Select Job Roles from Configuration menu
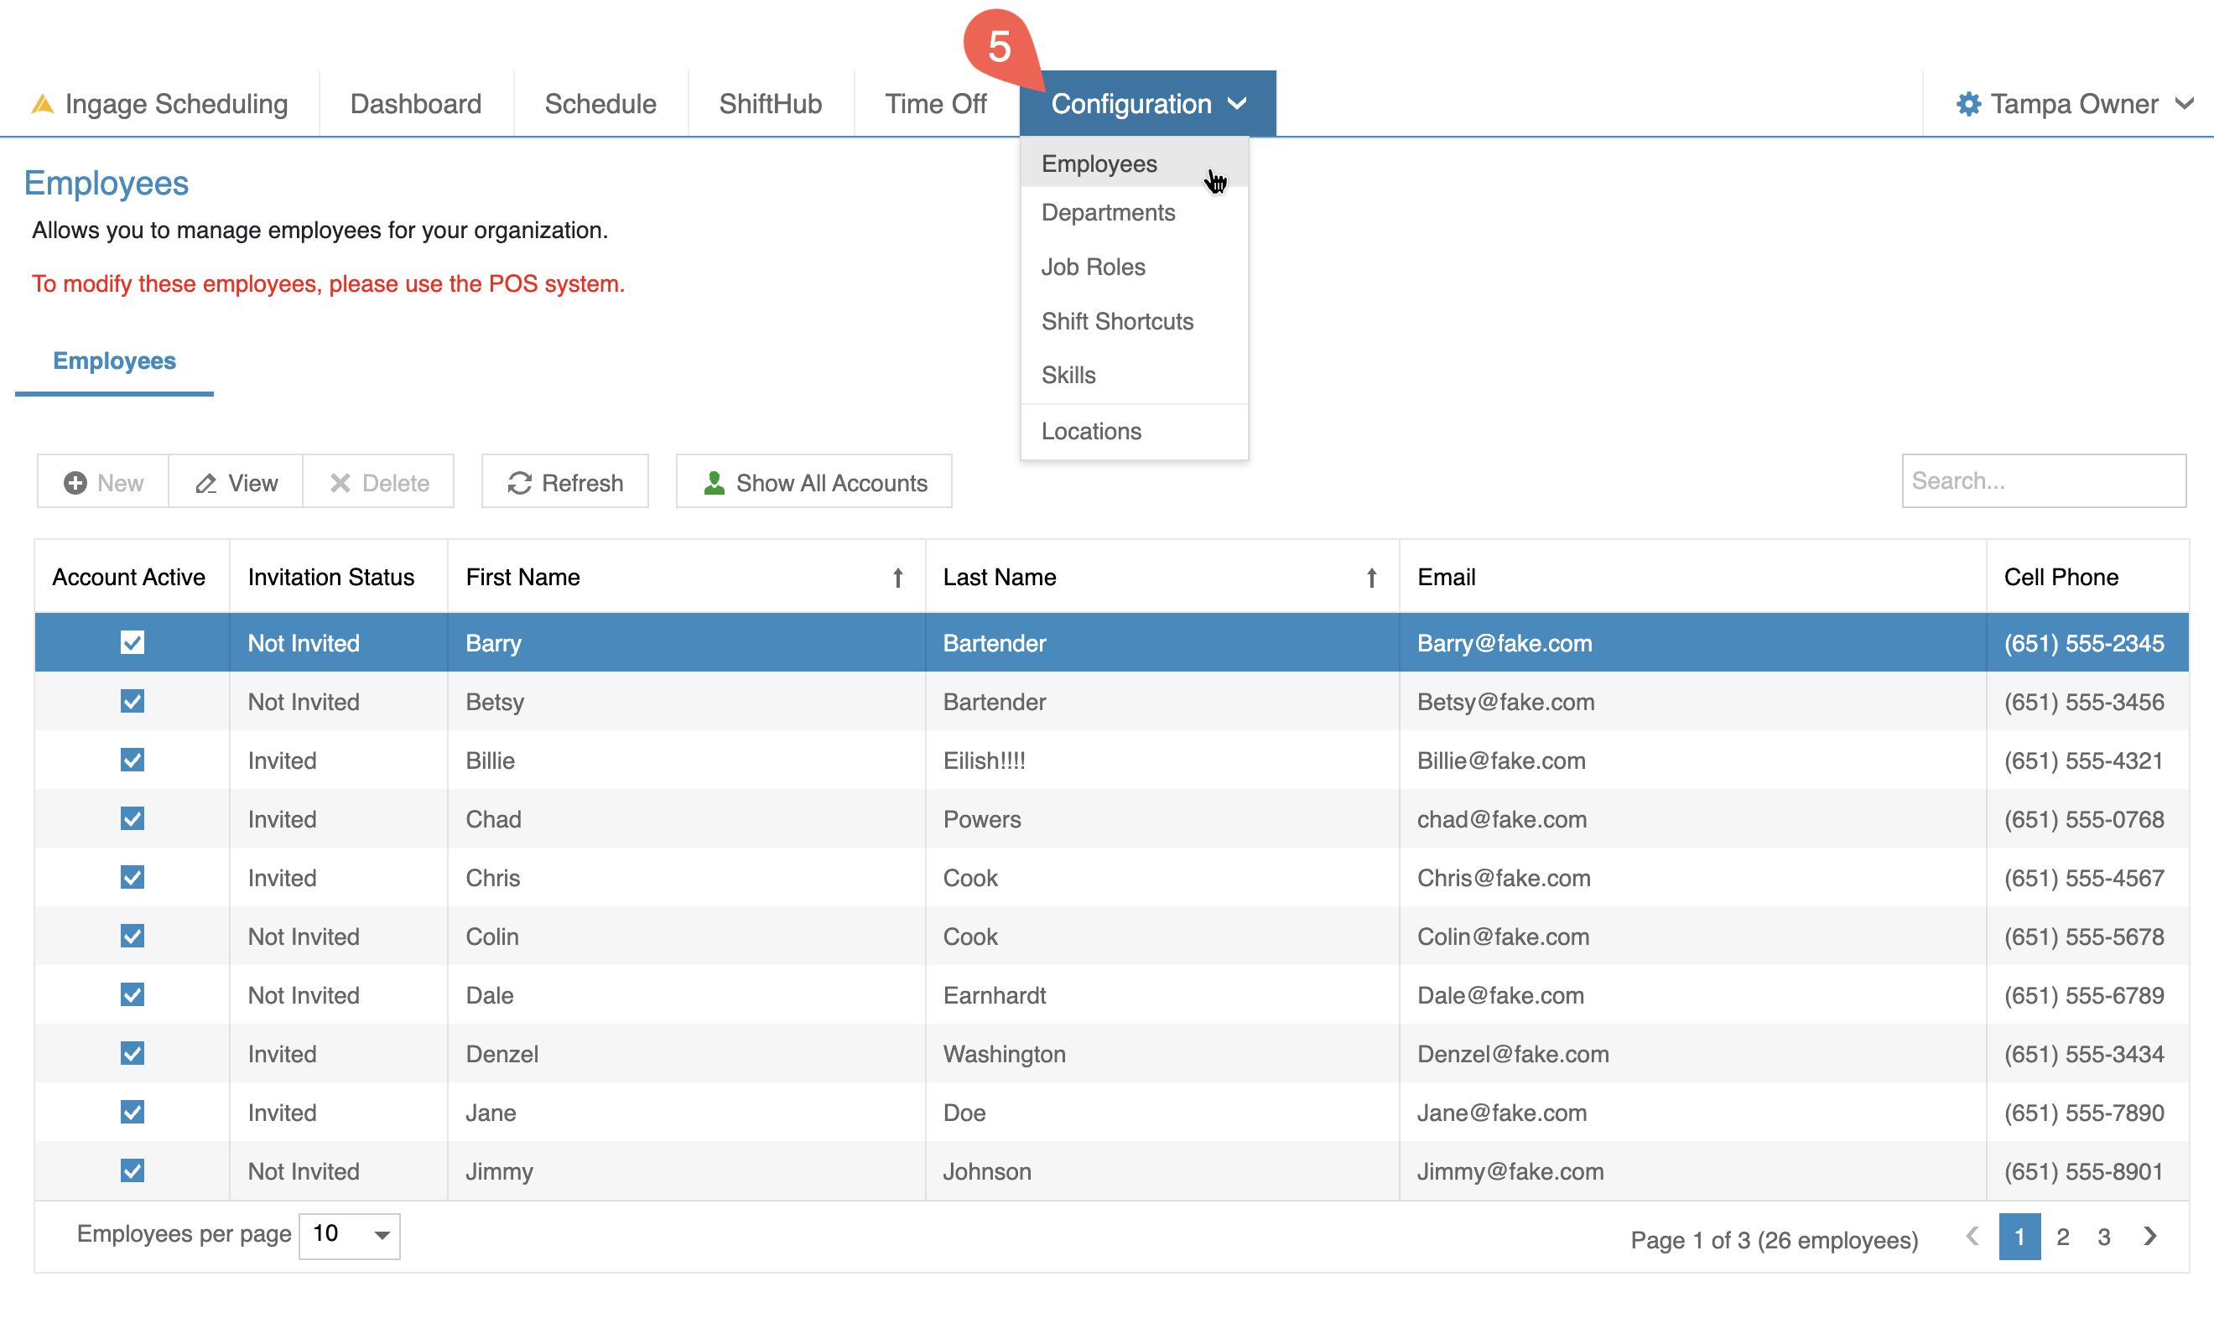The image size is (2214, 1318). coord(1093,267)
